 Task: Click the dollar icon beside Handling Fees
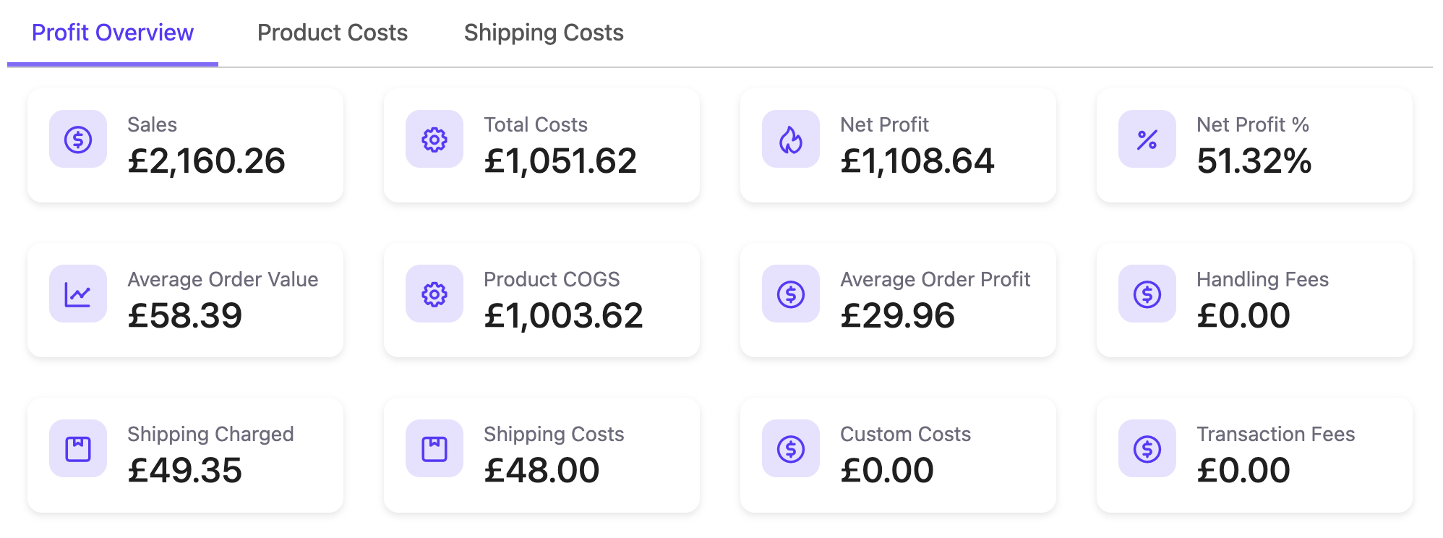pyautogui.click(x=1147, y=294)
